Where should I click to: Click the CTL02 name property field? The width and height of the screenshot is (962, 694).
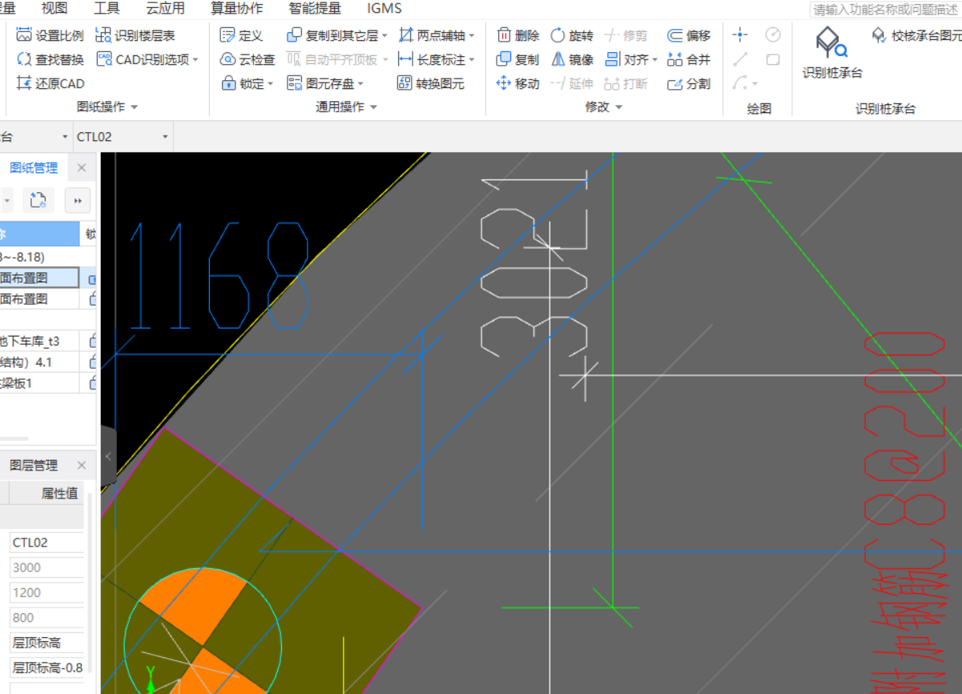(46, 543)
